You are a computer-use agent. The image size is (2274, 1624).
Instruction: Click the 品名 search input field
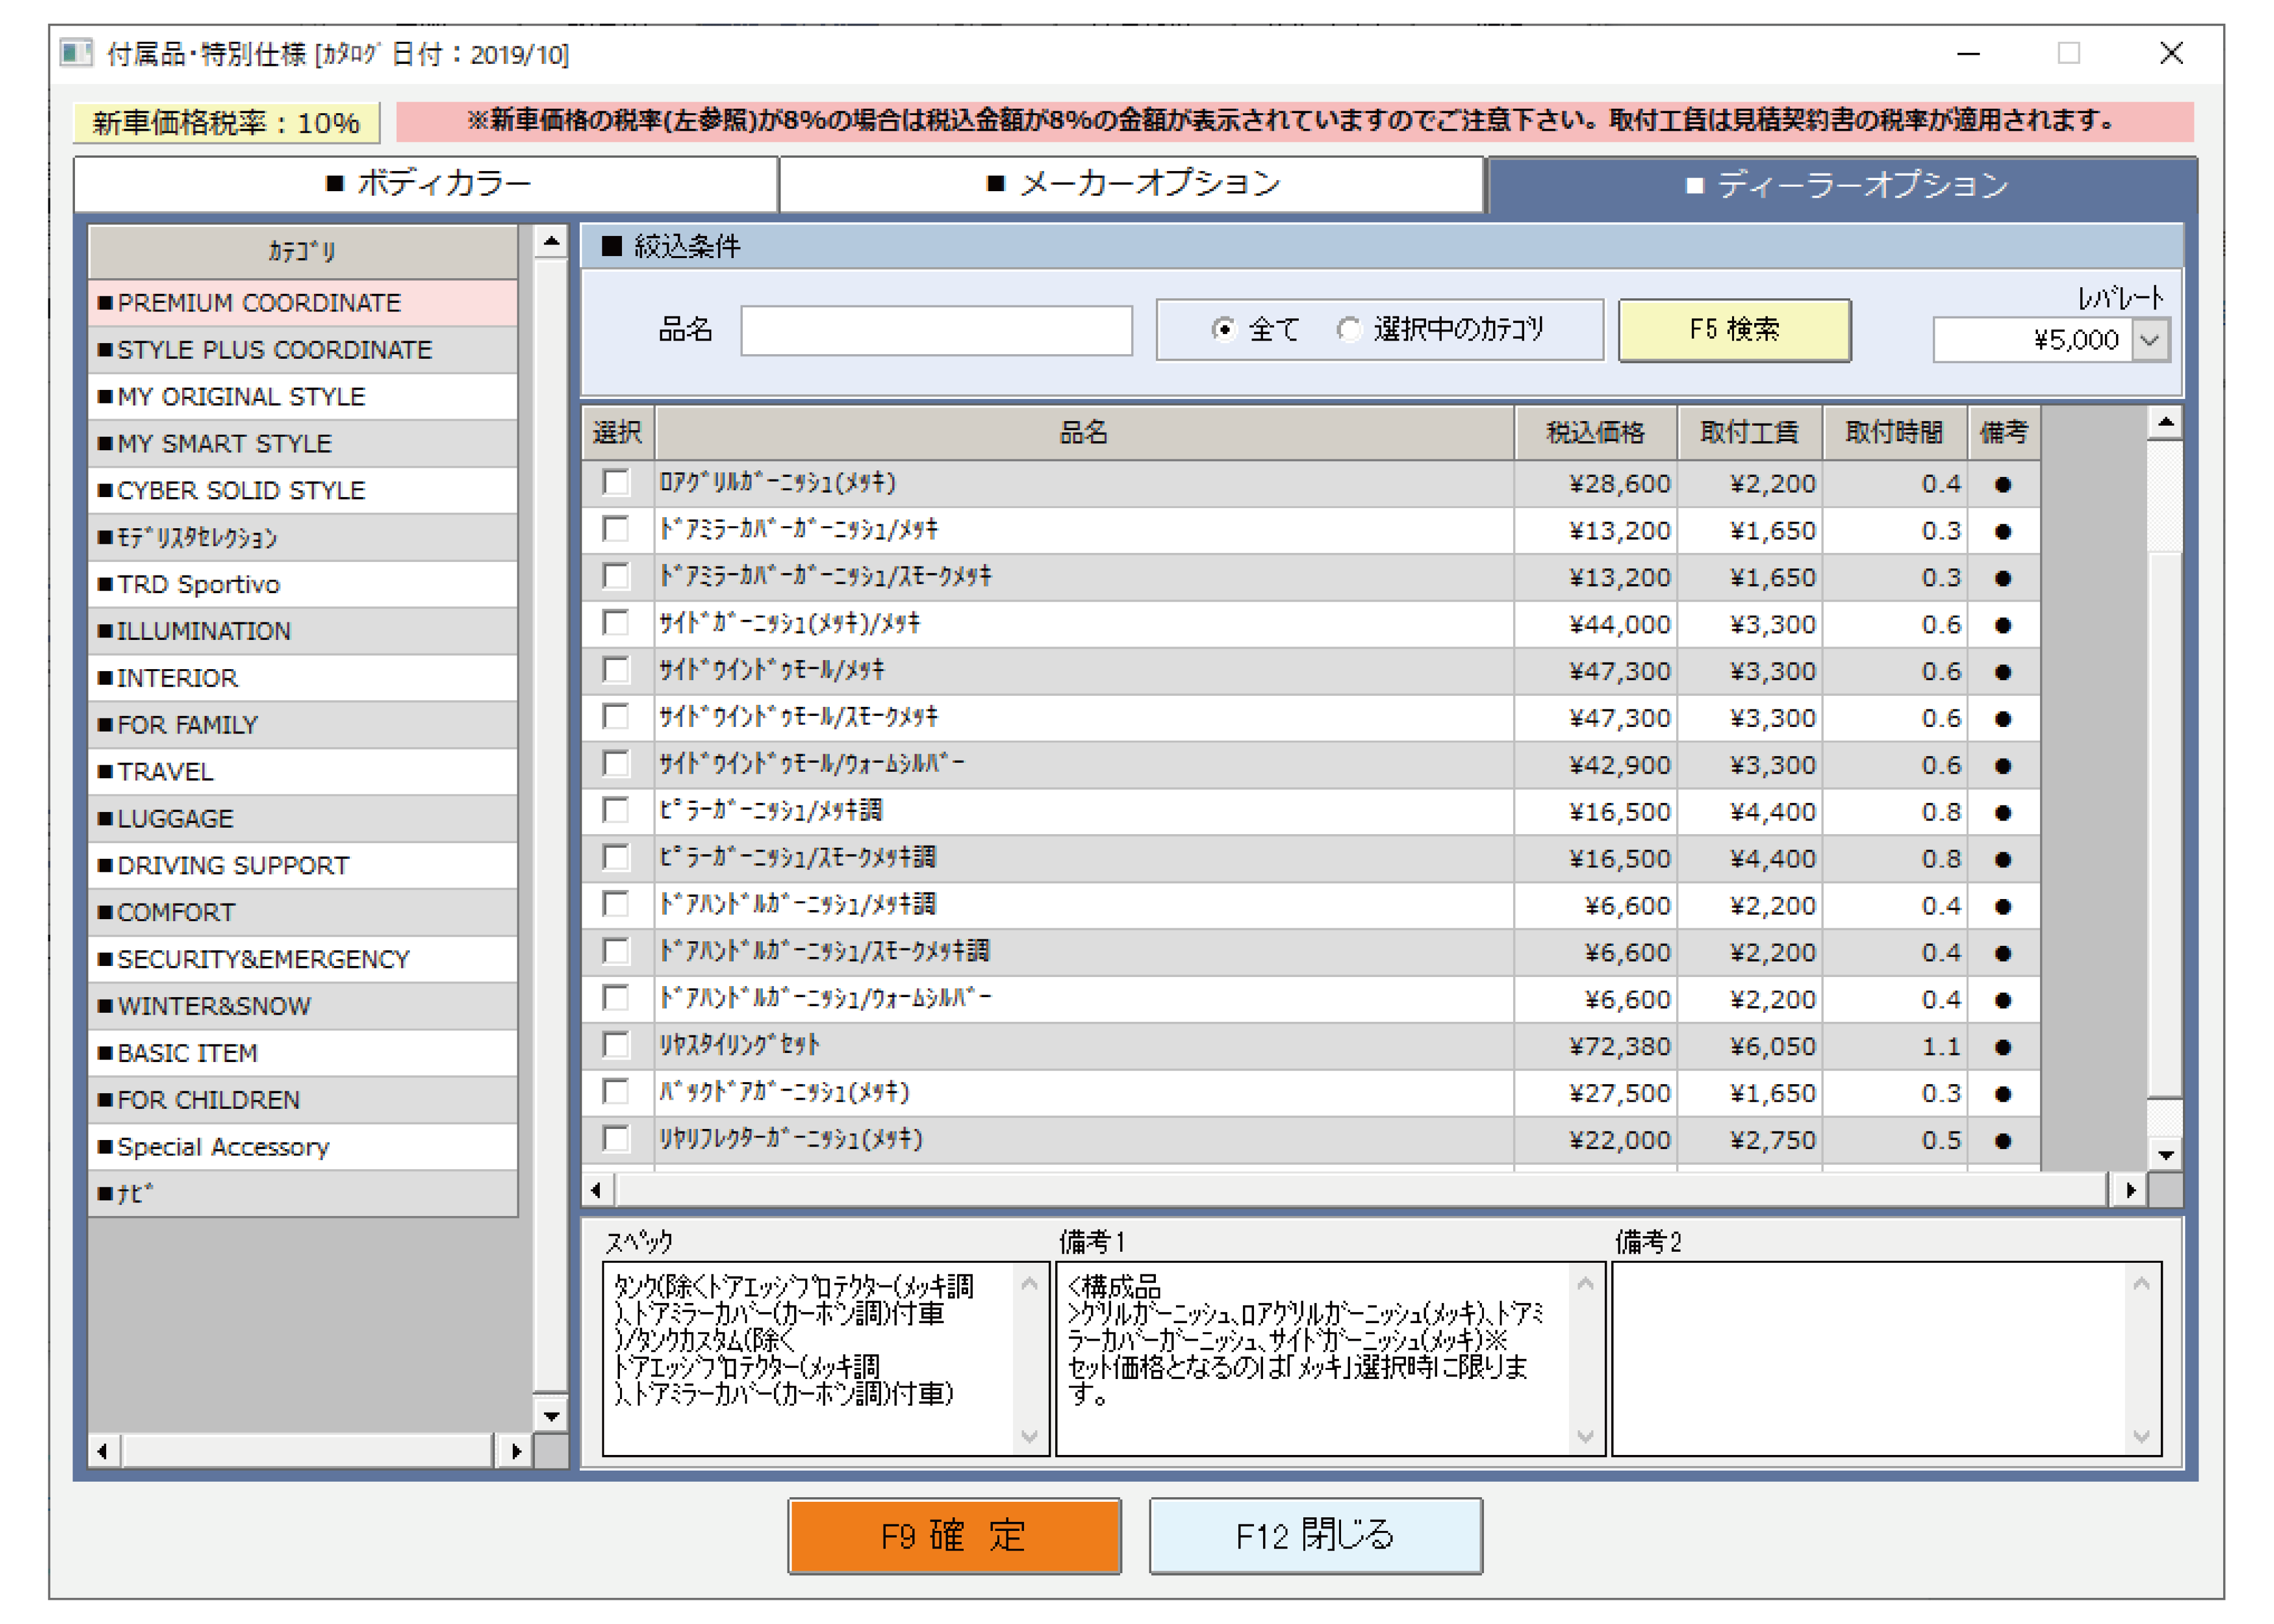point(936,331)
